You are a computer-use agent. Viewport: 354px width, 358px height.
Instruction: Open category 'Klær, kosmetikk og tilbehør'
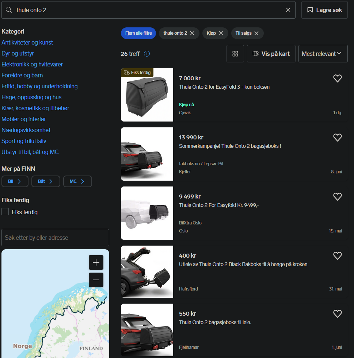click(x=35, y=108)
